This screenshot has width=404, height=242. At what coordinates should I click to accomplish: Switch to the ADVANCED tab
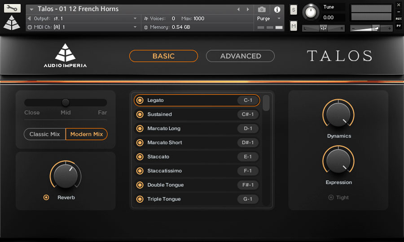(x=241, y=56)
